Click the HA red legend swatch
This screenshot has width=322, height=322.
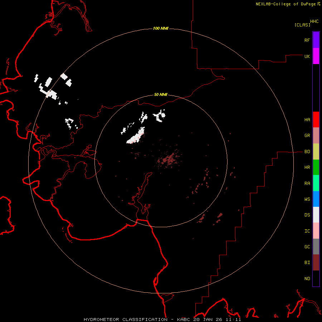pos(316,119)
